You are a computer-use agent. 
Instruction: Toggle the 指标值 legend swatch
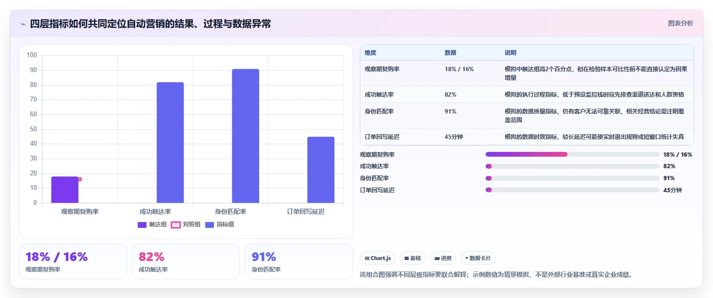(210, 224)
